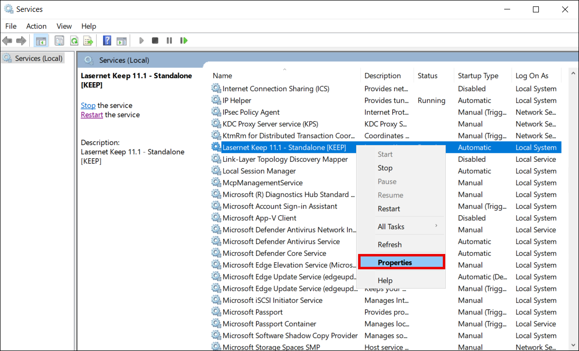Click the Show/Hide Action Pane icon

121,41
